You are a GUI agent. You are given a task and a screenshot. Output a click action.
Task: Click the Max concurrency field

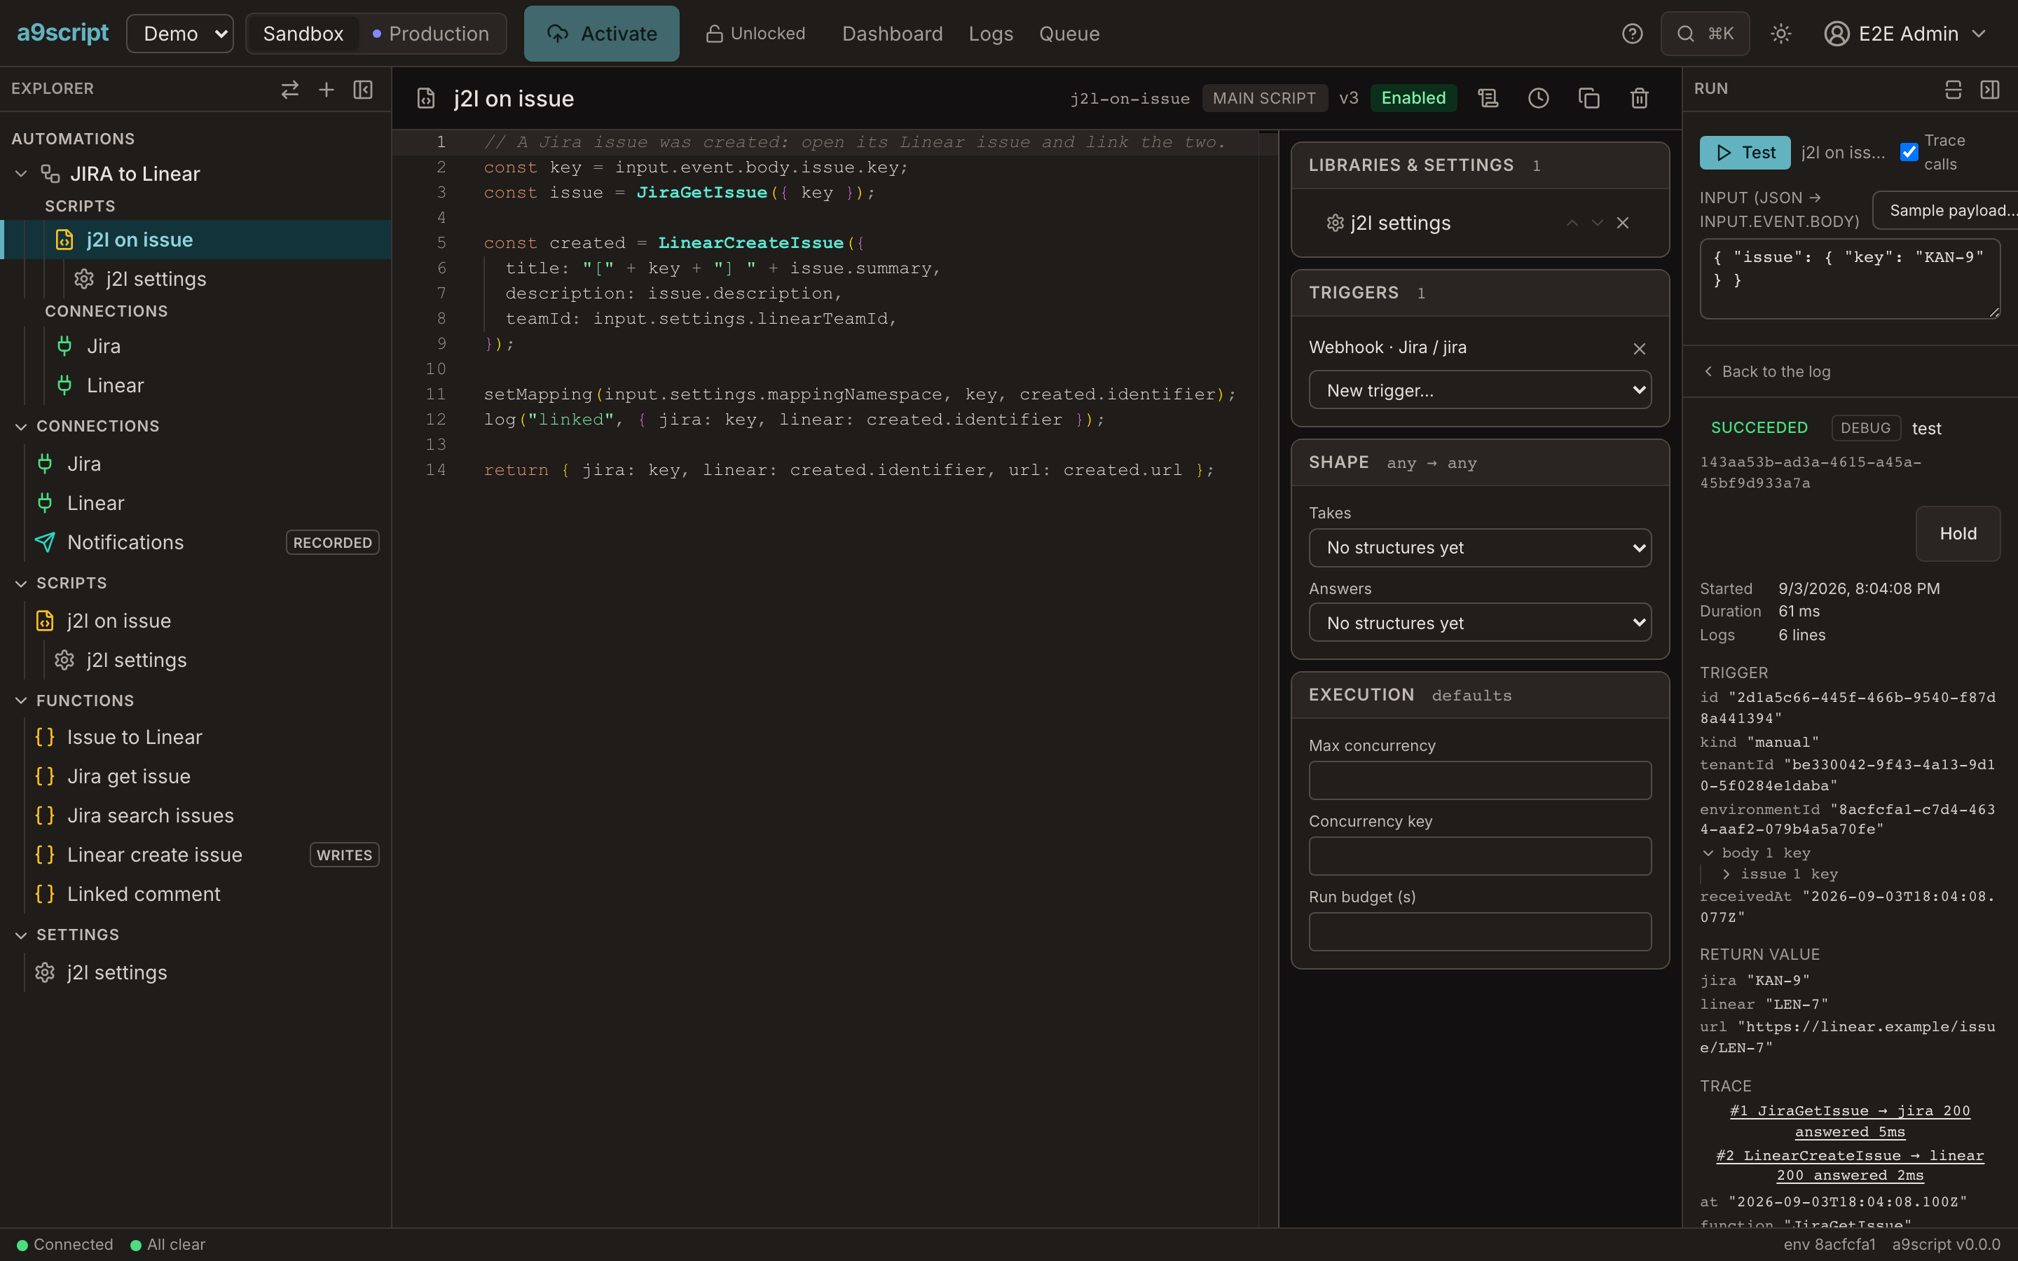point(1480,780)
